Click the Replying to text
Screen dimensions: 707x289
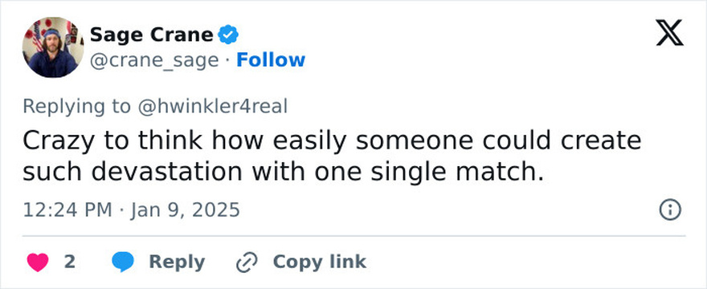click(77, 107)
